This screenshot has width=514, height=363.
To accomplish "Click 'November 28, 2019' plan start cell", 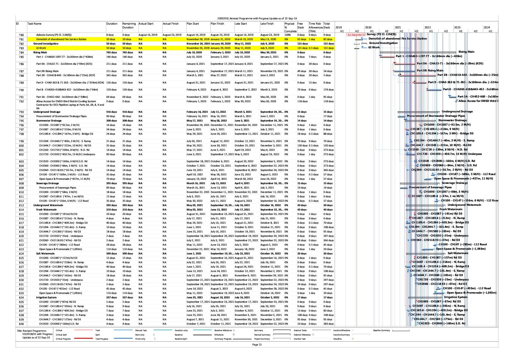I will tap(198, 39).
